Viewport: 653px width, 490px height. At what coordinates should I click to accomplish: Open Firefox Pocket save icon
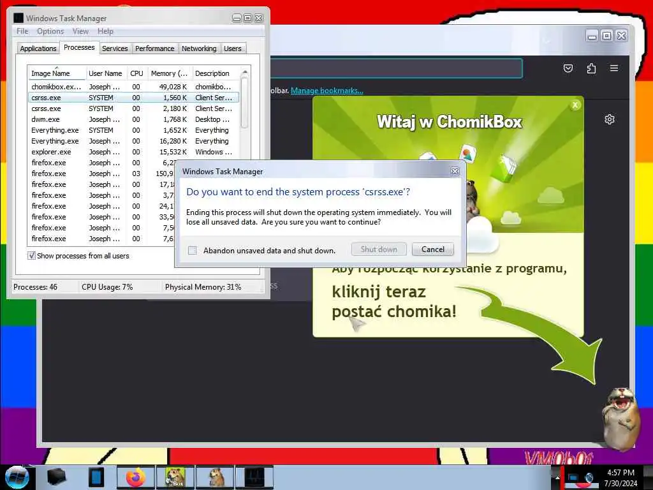click(x=568, y=68)
